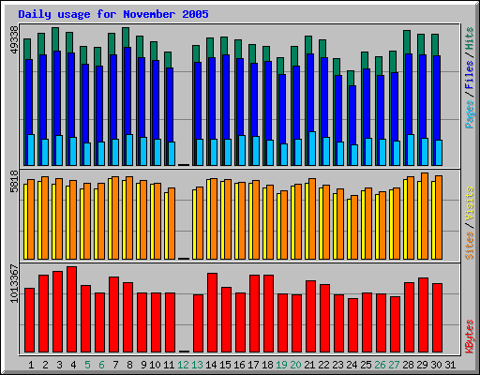This screenshot has width=480, height=375.
Task: Click the green hits bar for day 28
Action: (x=407, y=42)
